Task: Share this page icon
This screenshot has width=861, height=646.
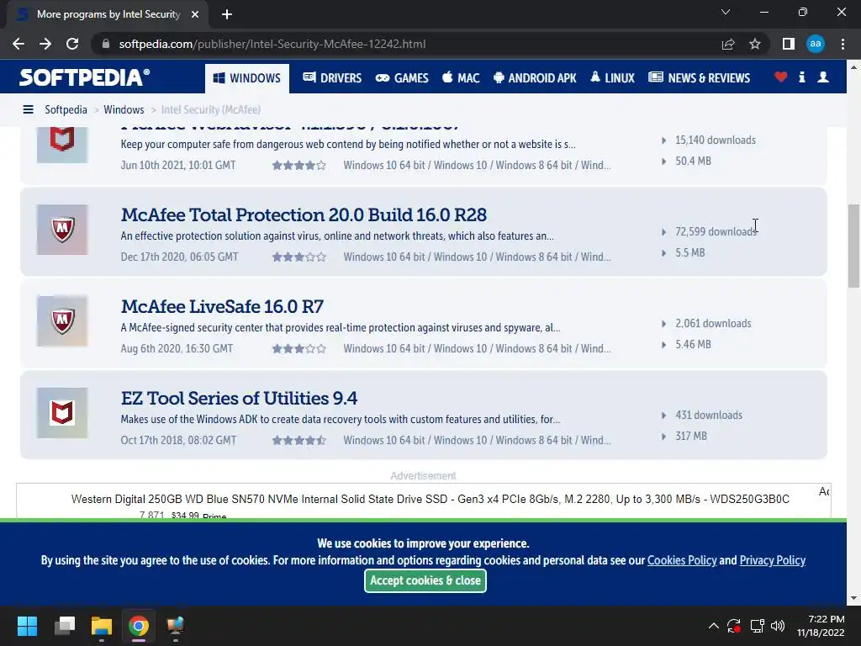Action: pyautogui.click(x=728, y=44)
